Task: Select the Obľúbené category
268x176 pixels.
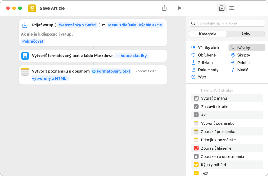Action: [207, 55]
